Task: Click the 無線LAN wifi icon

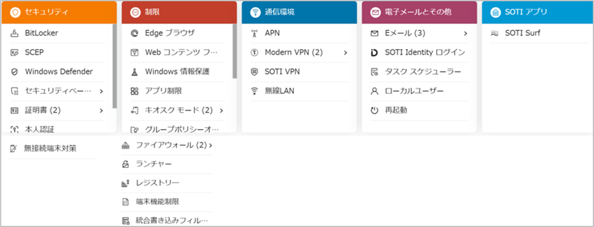Action: pyautogui.click(x=254, y=91)
